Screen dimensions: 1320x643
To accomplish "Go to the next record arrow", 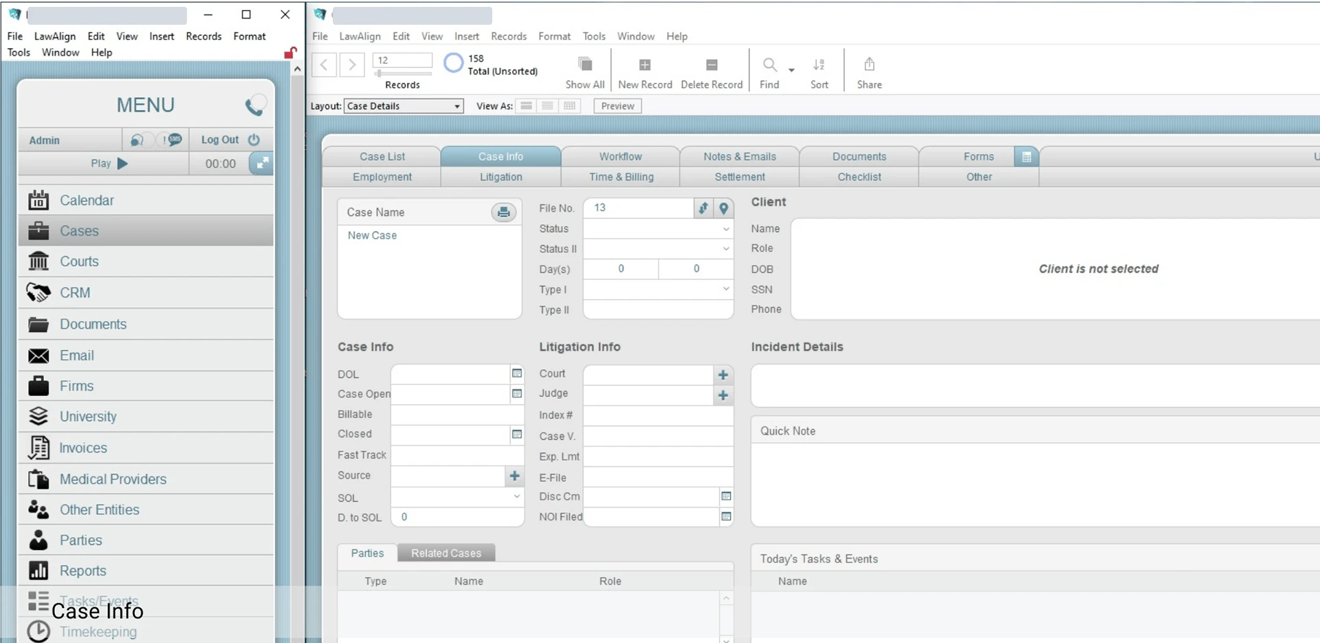I will coord(352,65).
